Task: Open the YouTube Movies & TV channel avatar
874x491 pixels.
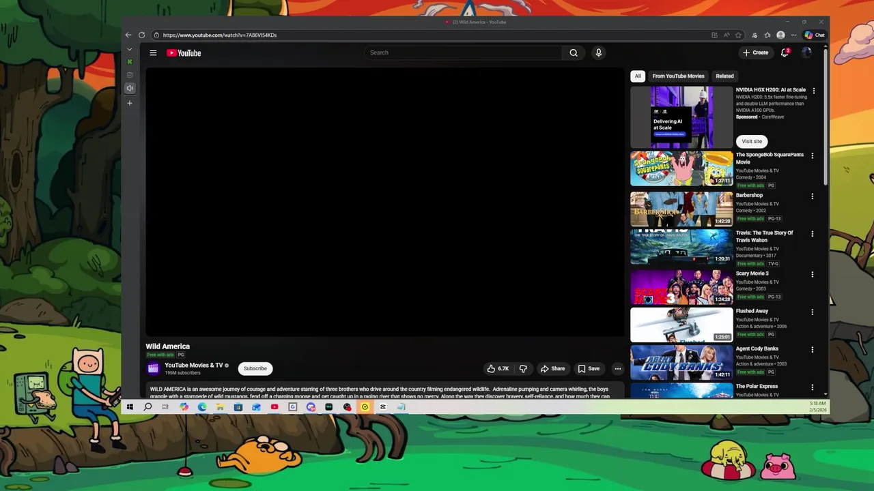Action: point(153,368)
